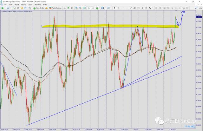This screenshot has height=131, width=203.
Task: Open the chat/community icon at toolbar end
Action: 200,8
